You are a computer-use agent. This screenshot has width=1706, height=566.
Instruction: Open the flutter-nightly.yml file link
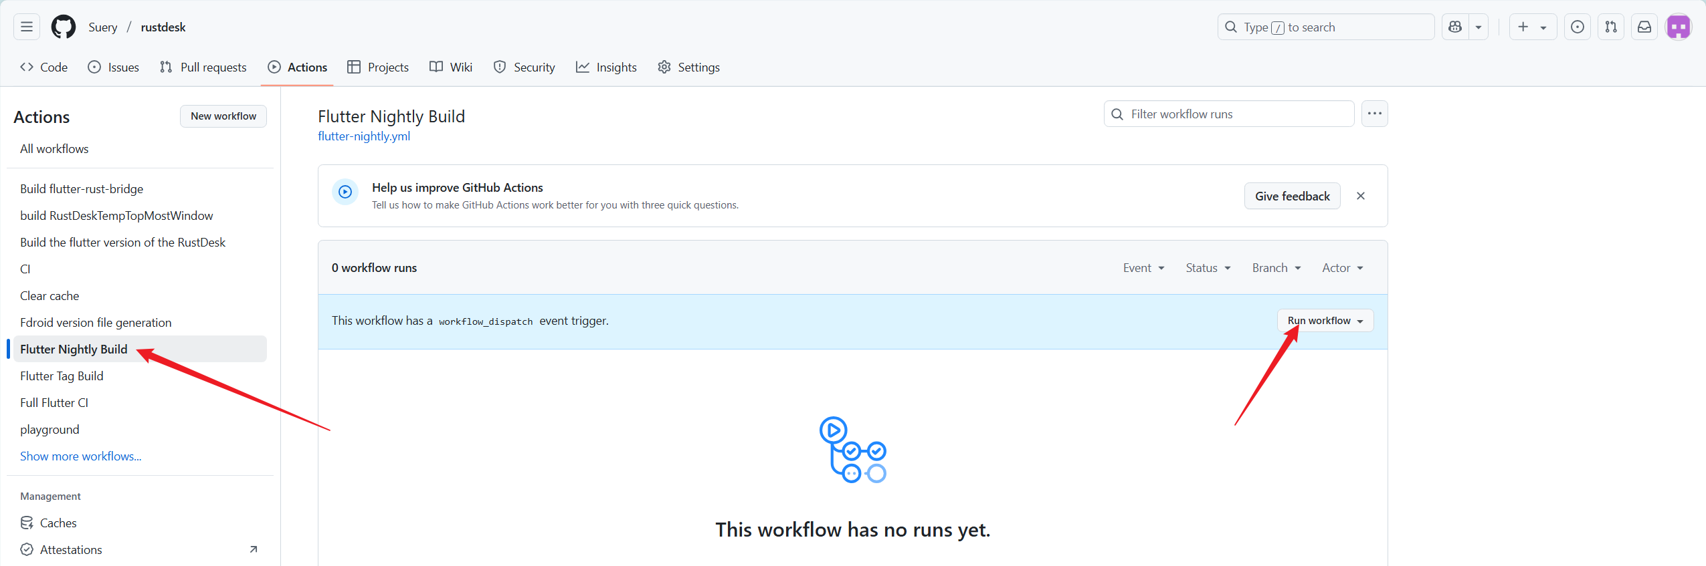(x=364, y=136)
